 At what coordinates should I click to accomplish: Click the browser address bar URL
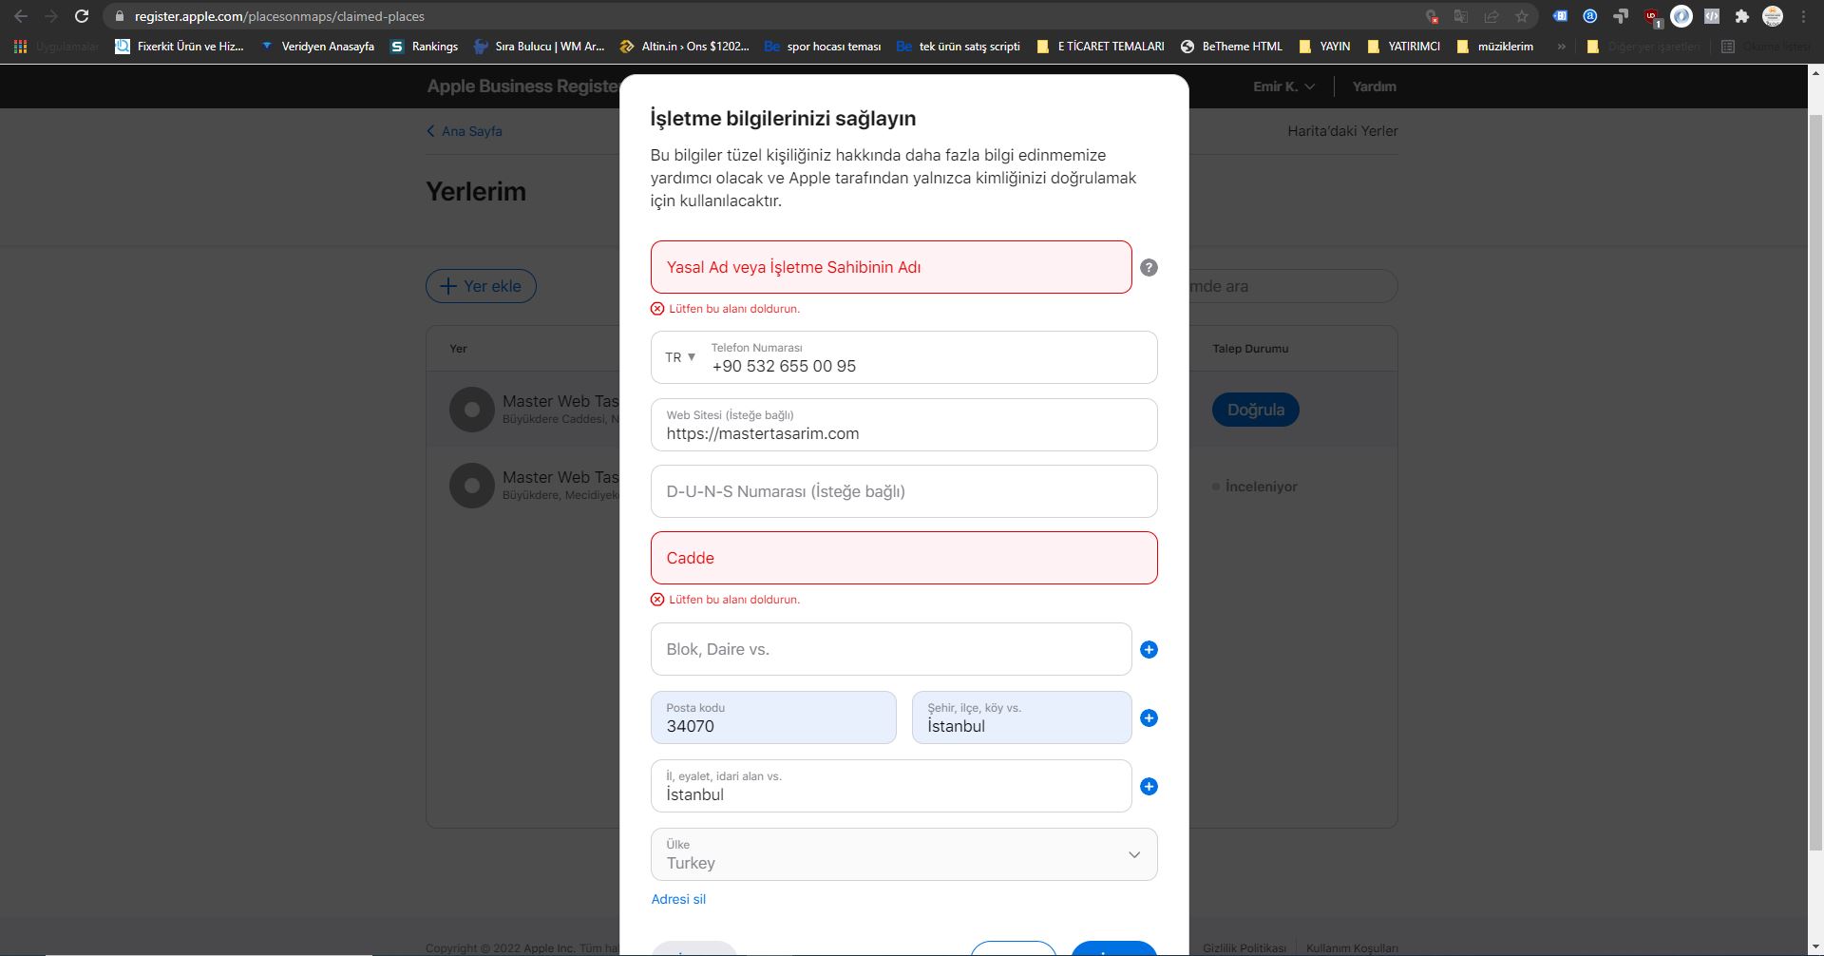(x=279, y=16)
